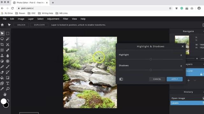Click the DUPLICATE button

click(x=39, y=25)
